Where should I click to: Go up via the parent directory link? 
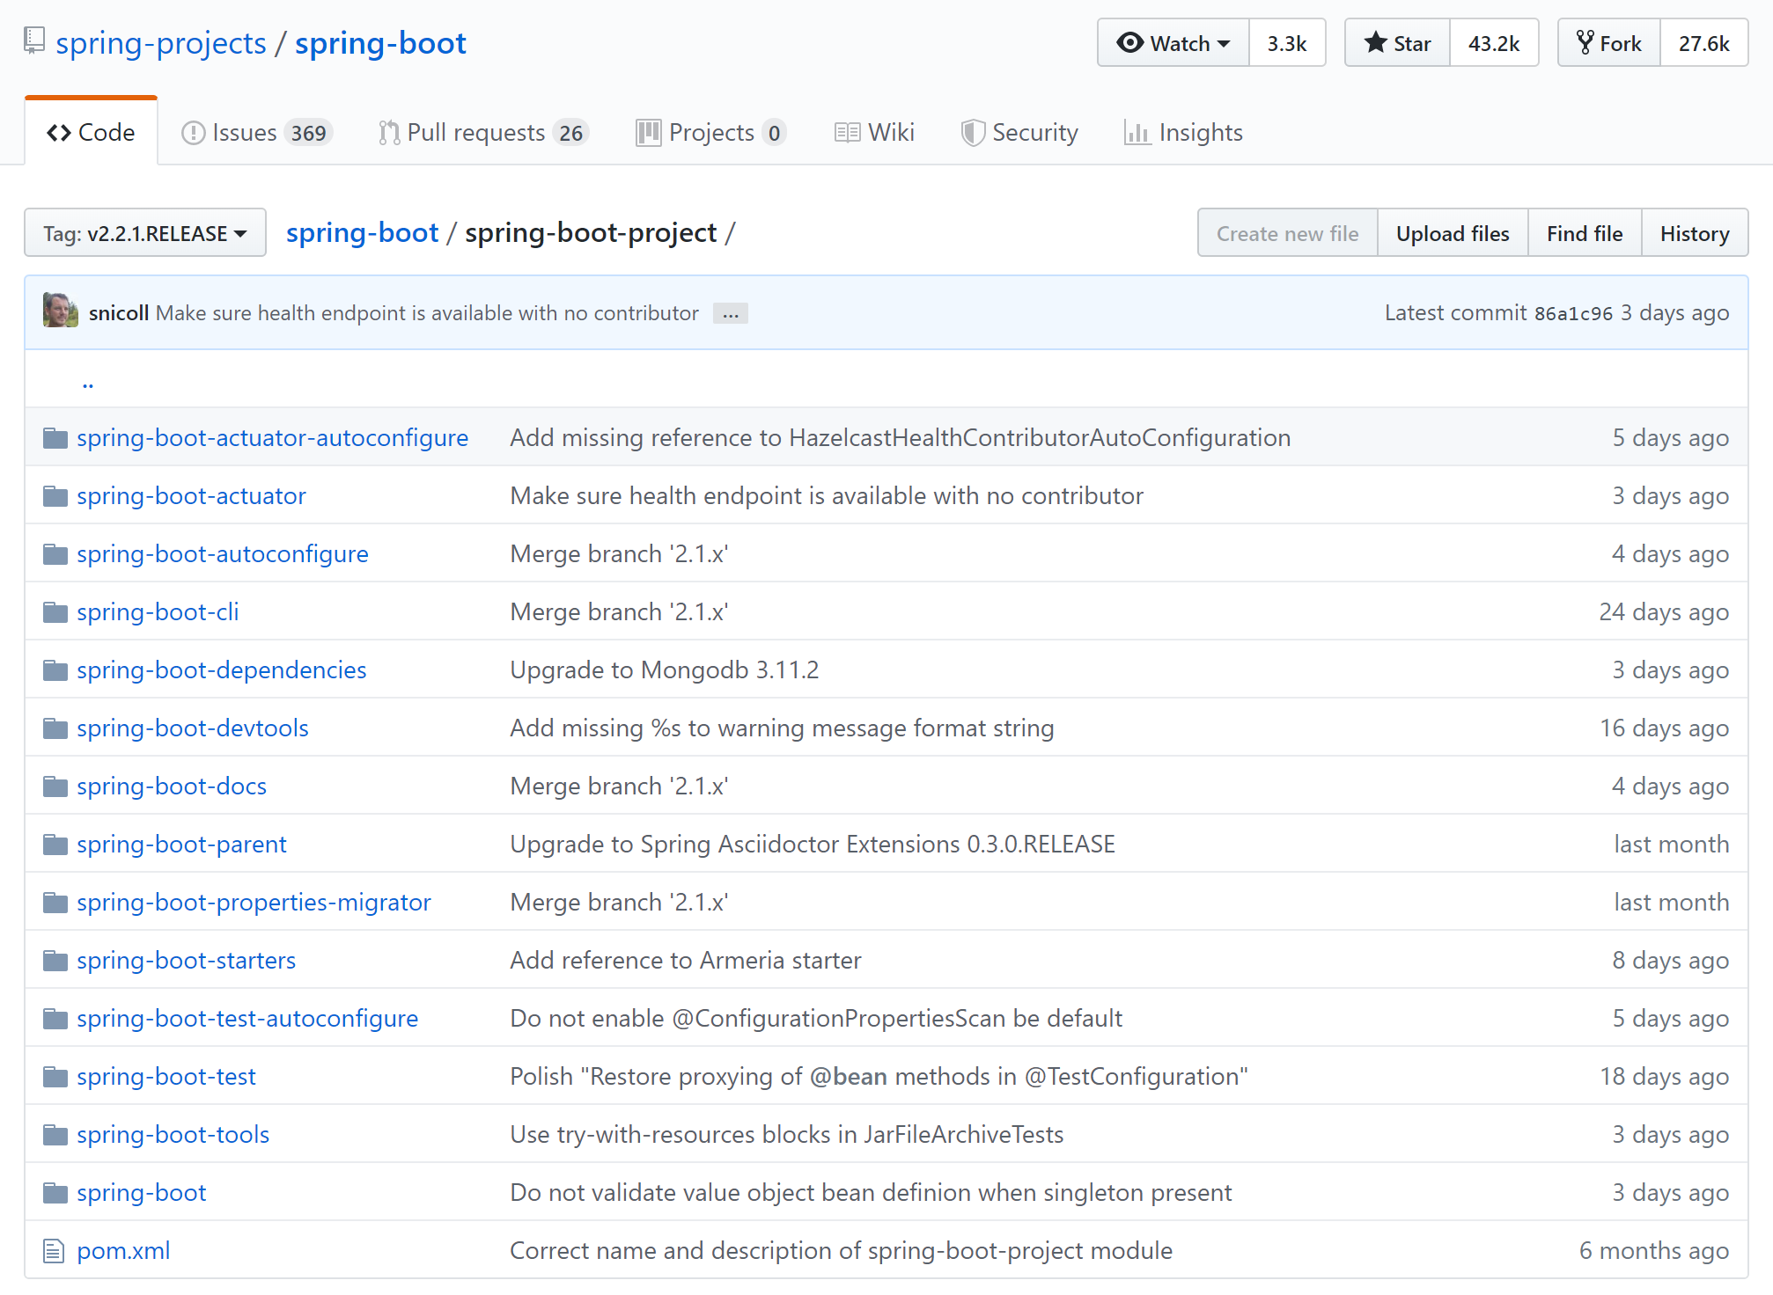pyautogui.click(x=87, y=383)
